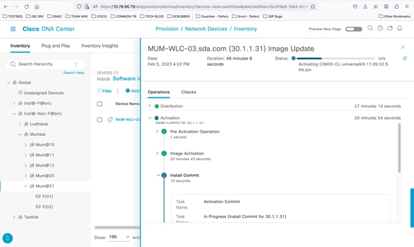Click the tag icon beside MUM-WLC-03
Screen dimensions: 414x247
click(x=110, y=120)
